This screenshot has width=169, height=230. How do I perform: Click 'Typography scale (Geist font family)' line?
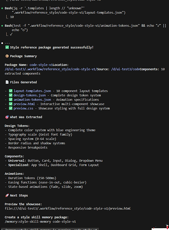(40, 134)
